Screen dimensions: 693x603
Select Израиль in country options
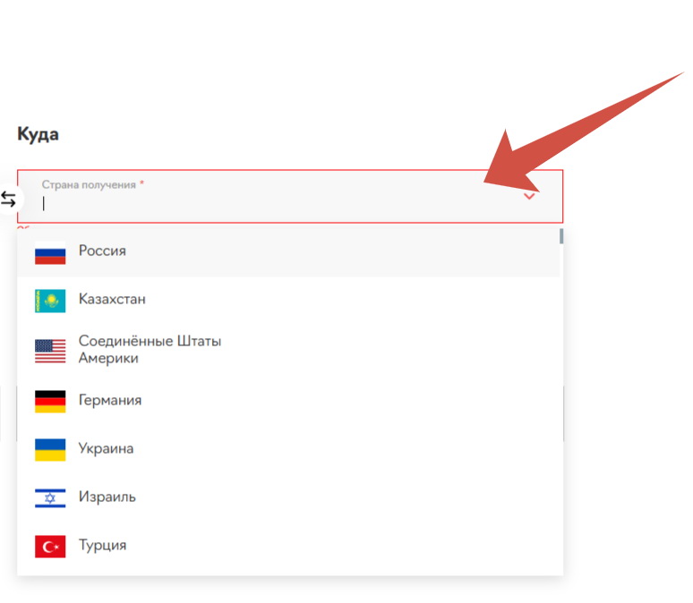107,497
